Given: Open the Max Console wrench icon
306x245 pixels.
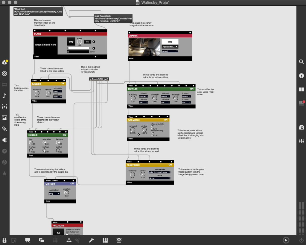Looking at the screenshot, I should (x=92, y=240).
